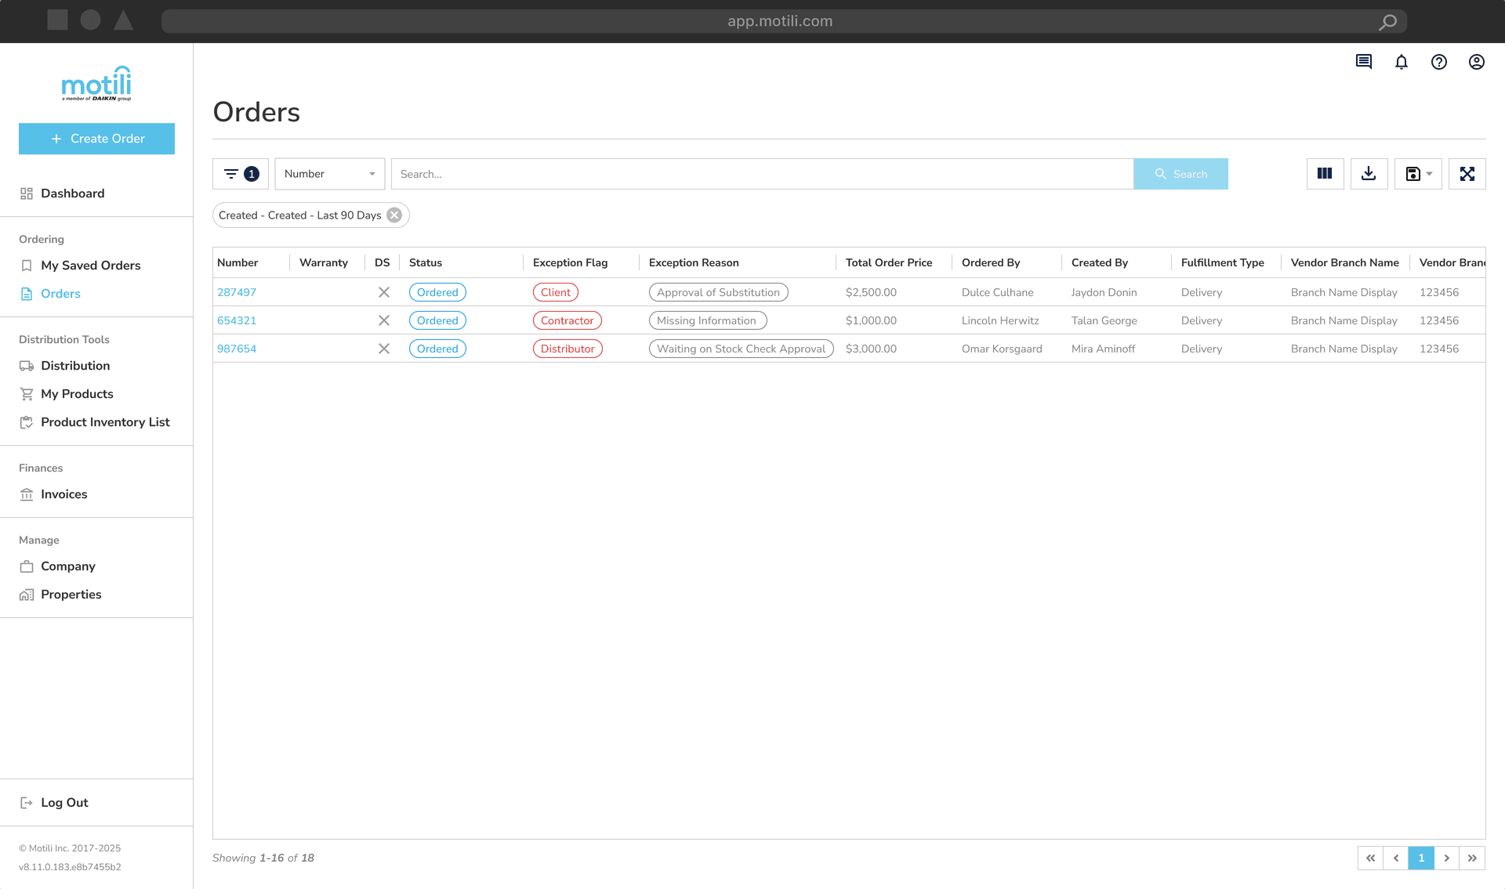Click inside the Search input field
1505x889 pixels.
click(760, 173)
